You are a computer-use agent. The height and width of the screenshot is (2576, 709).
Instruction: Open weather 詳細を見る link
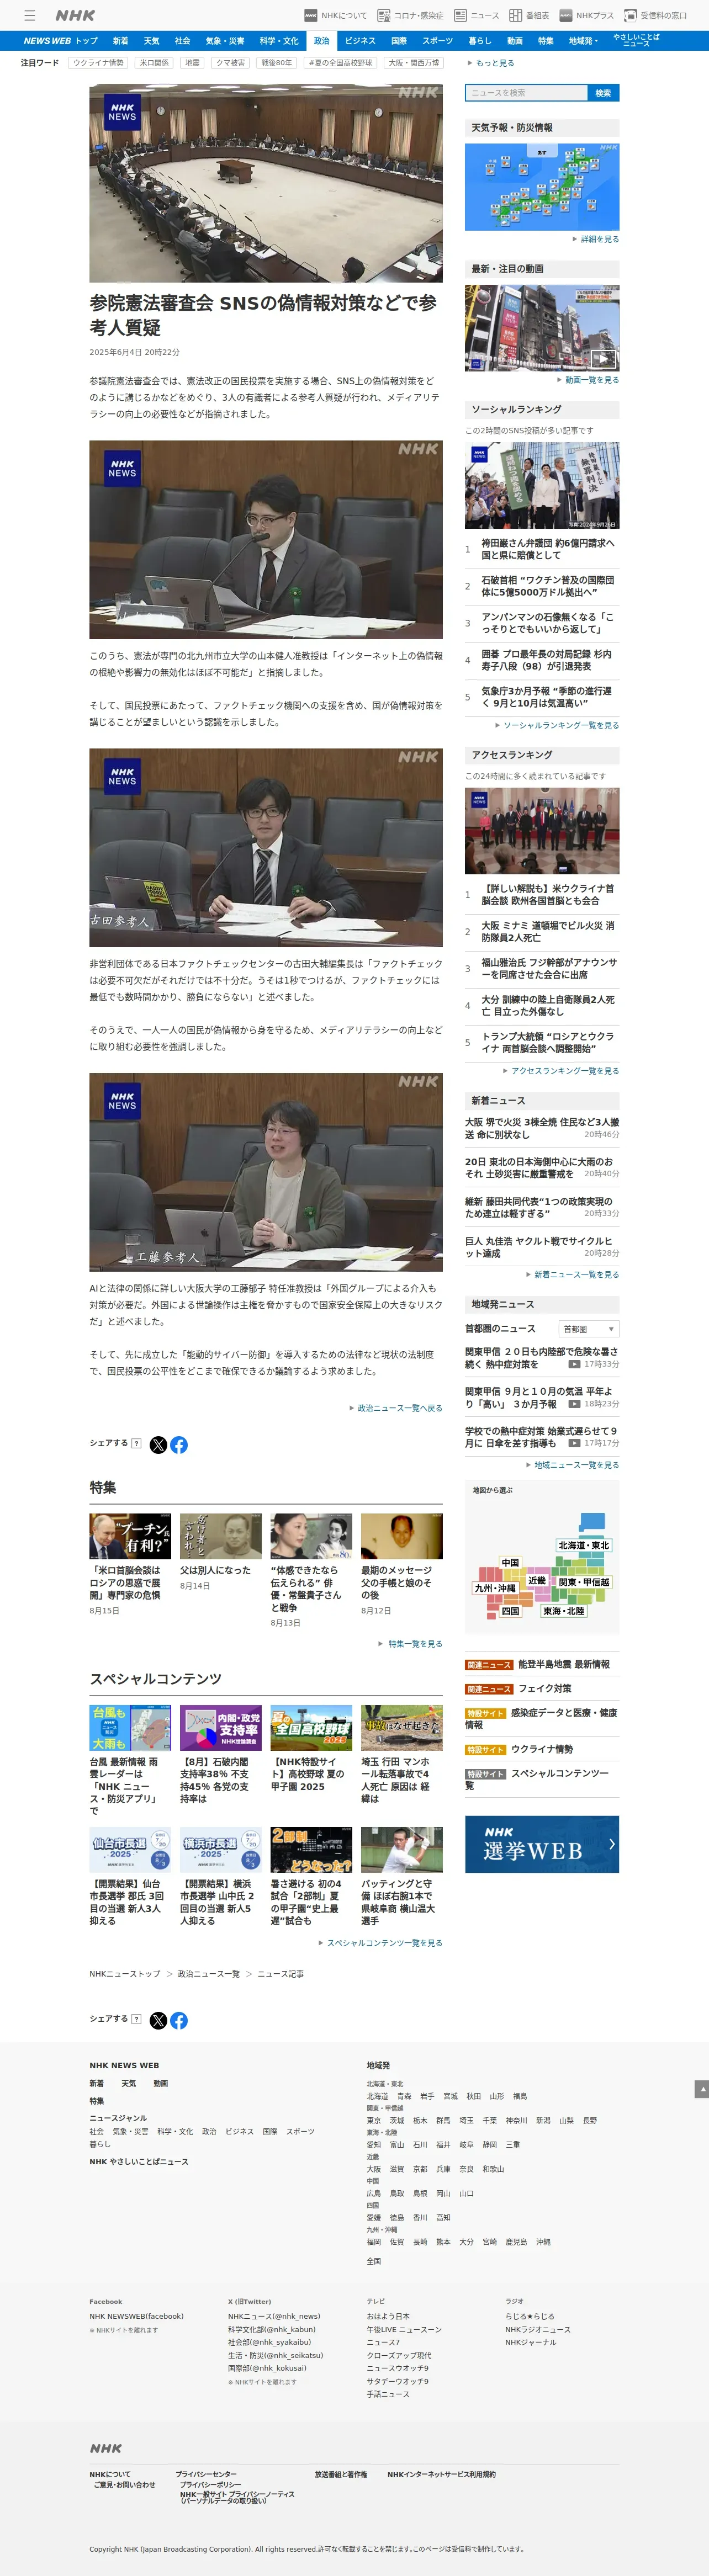597,240
